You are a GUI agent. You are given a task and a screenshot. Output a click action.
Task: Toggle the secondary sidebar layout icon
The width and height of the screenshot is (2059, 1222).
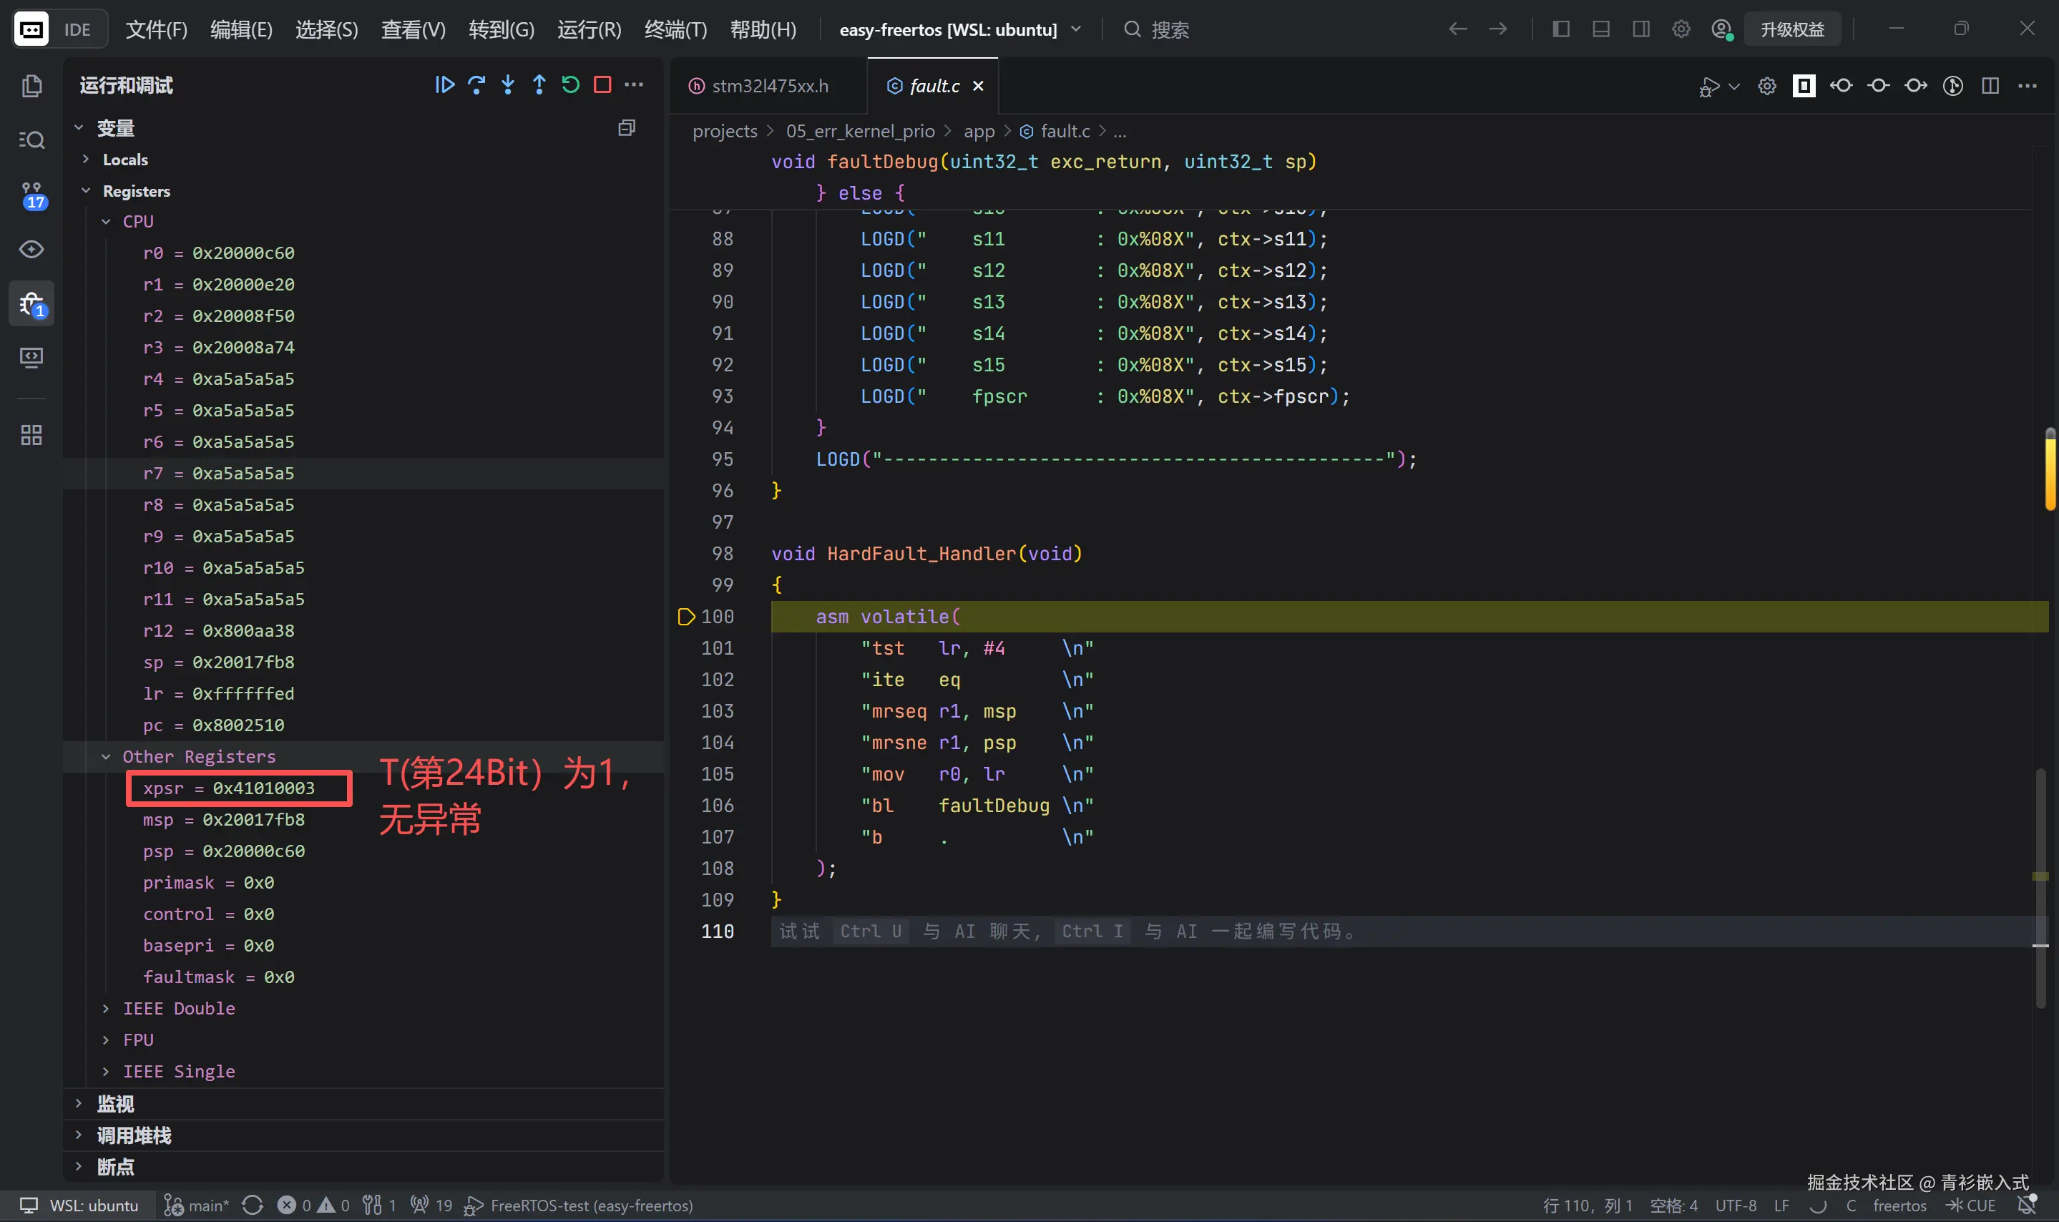coord(1640,29)
